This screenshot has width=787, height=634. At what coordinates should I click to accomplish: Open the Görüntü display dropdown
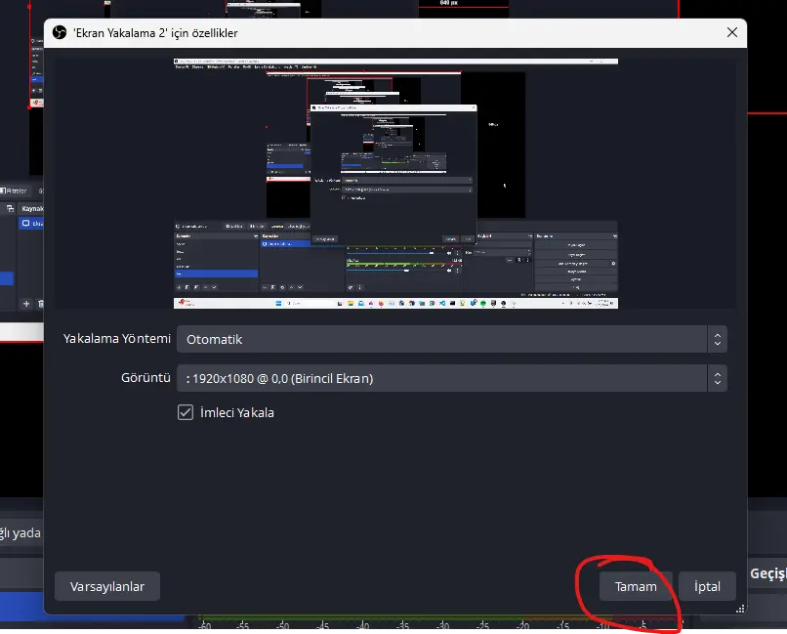pyautogui.click(x=451, y=378)
